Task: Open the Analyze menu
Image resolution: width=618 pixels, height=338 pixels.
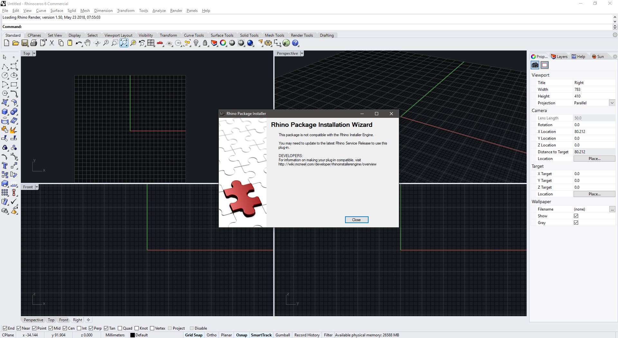Action: [159, 11]
